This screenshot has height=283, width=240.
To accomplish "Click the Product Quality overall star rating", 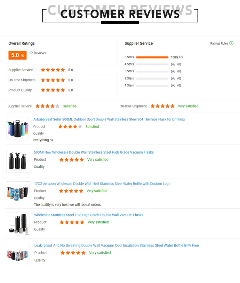I will tap(53, 90).
